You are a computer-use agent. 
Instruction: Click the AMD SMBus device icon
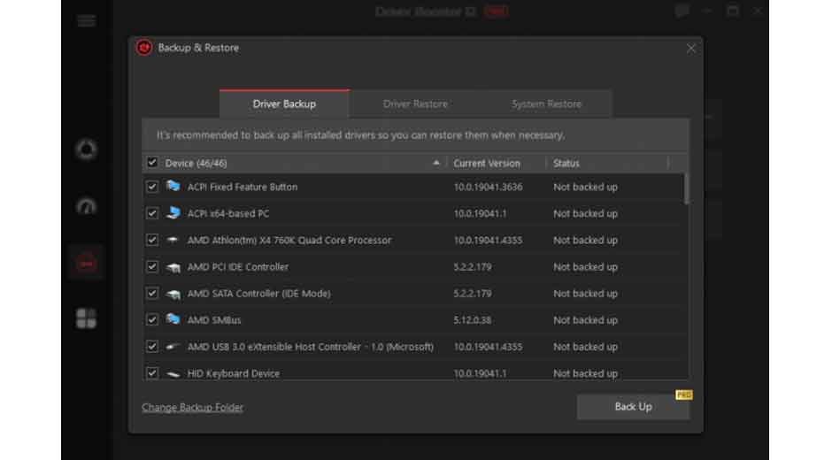[x=173, y=320]
